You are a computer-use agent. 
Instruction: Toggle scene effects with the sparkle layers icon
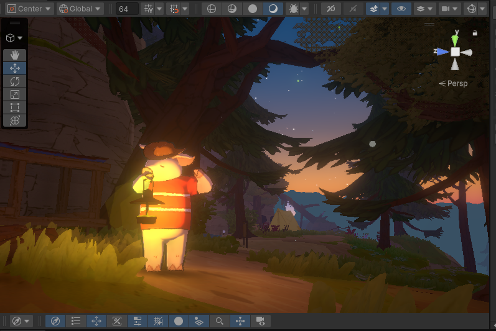tap(373, 9)
